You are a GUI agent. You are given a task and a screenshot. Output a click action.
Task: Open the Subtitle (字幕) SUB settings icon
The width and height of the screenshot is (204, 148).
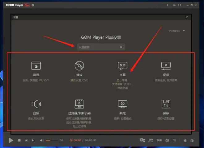pyautogui.click(x=123, y=66)
